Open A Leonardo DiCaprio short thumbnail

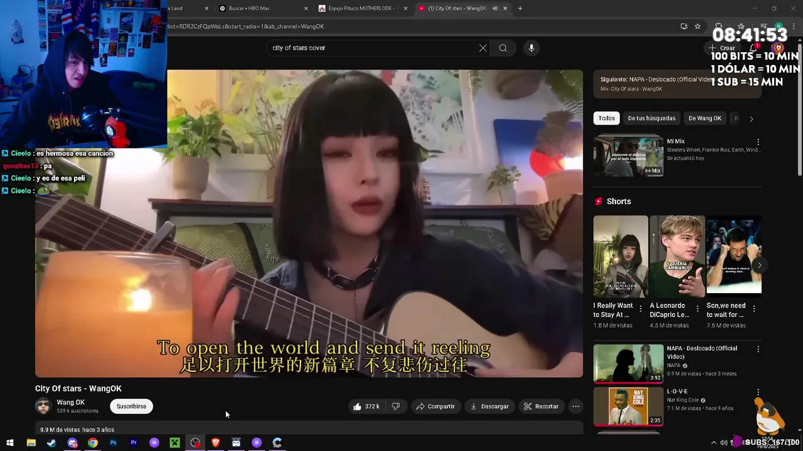pyautogui.click(x=678, y=257)
